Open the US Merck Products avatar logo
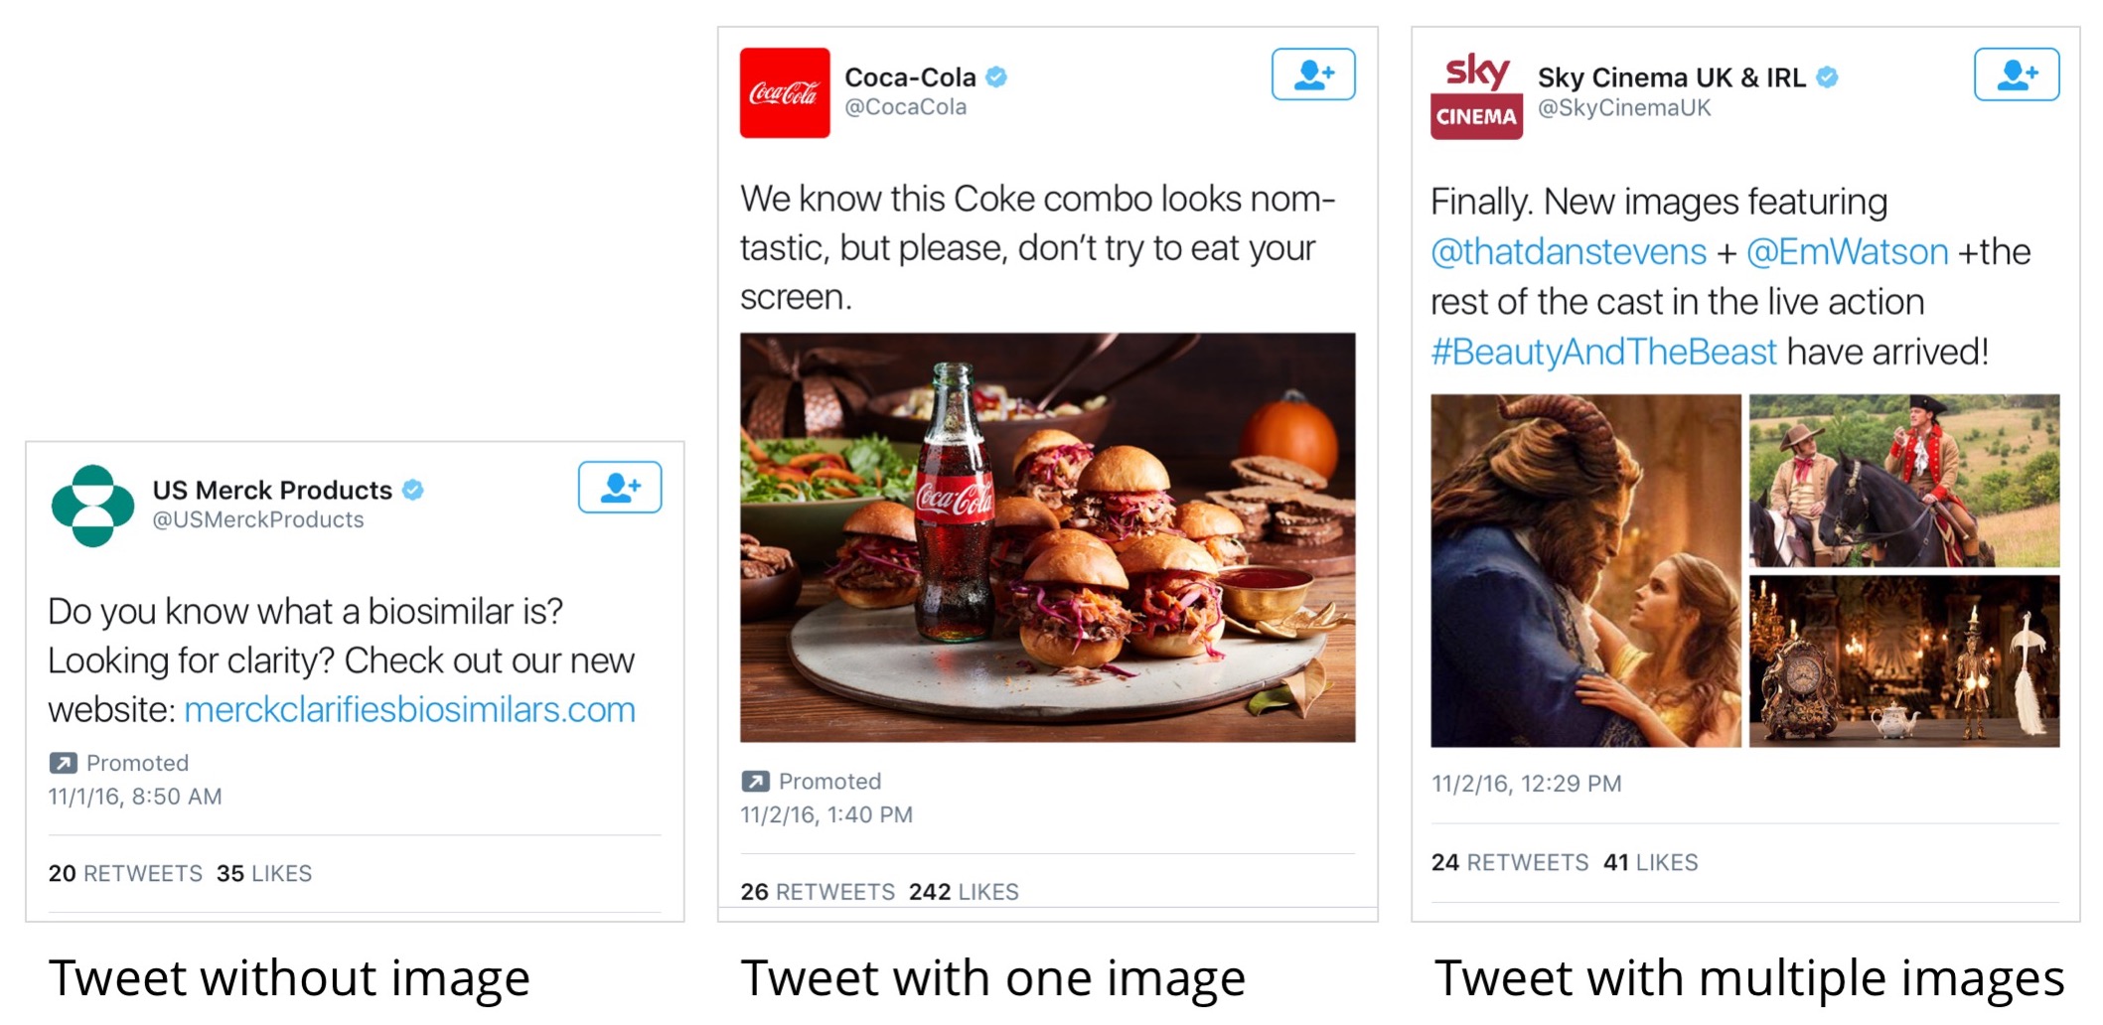 pyautogui.click(x=92, y=506)
